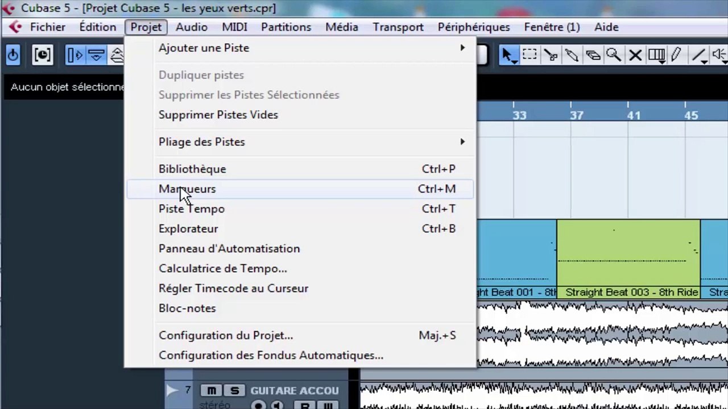Click Supprimer les Pistes Sélectionnées entry
Screen dimensions: 728x409
[x=300, y=95]
